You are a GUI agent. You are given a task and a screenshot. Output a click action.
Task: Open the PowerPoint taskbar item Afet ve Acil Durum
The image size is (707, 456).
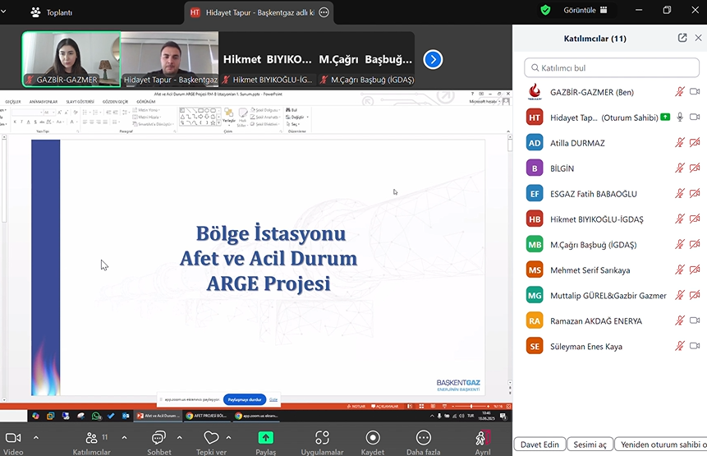158,416
